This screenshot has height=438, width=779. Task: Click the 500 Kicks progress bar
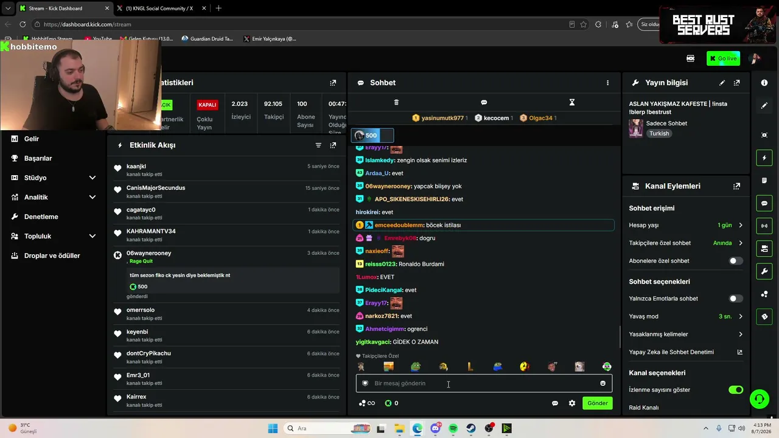pos(373,136)
